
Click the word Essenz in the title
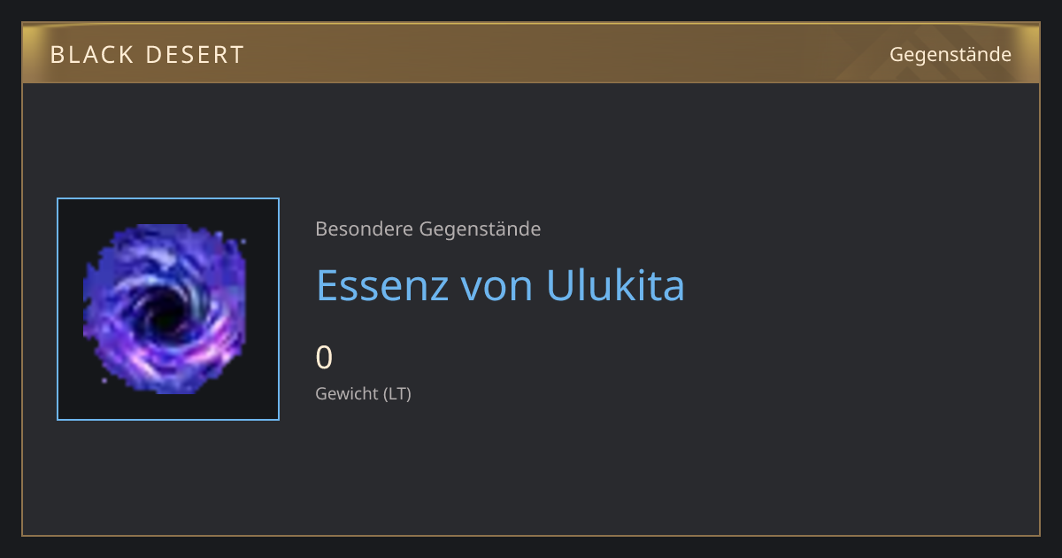[x=381, y=285]
